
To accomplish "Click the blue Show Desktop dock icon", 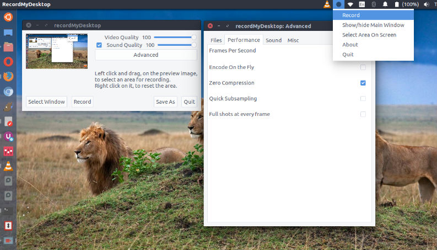I will pyautogui.click(x=8, y=33).
